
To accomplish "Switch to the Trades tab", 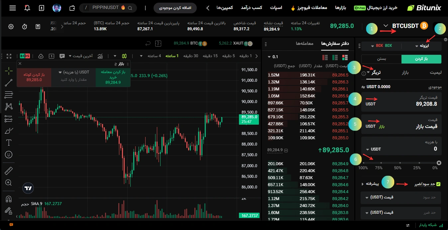I will pos(304,44).
